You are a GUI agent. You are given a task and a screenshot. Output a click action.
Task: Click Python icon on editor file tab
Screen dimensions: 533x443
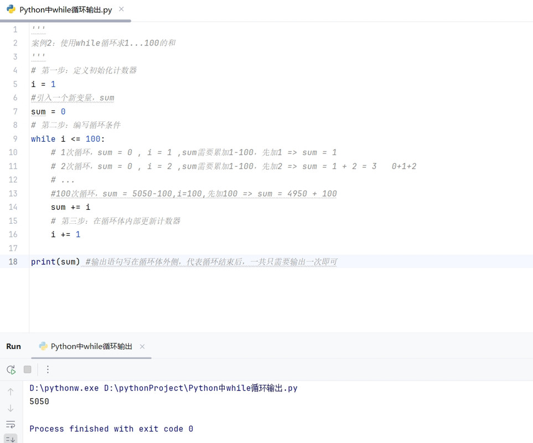click(x=11, y=9)
